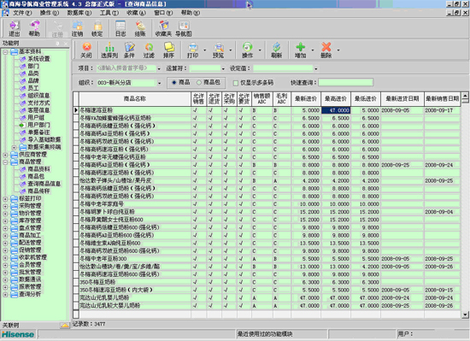Viewport: 470px width, 341px height.
Task: Expand the 采购管理 tree node
Action: [x=5, y=207]
